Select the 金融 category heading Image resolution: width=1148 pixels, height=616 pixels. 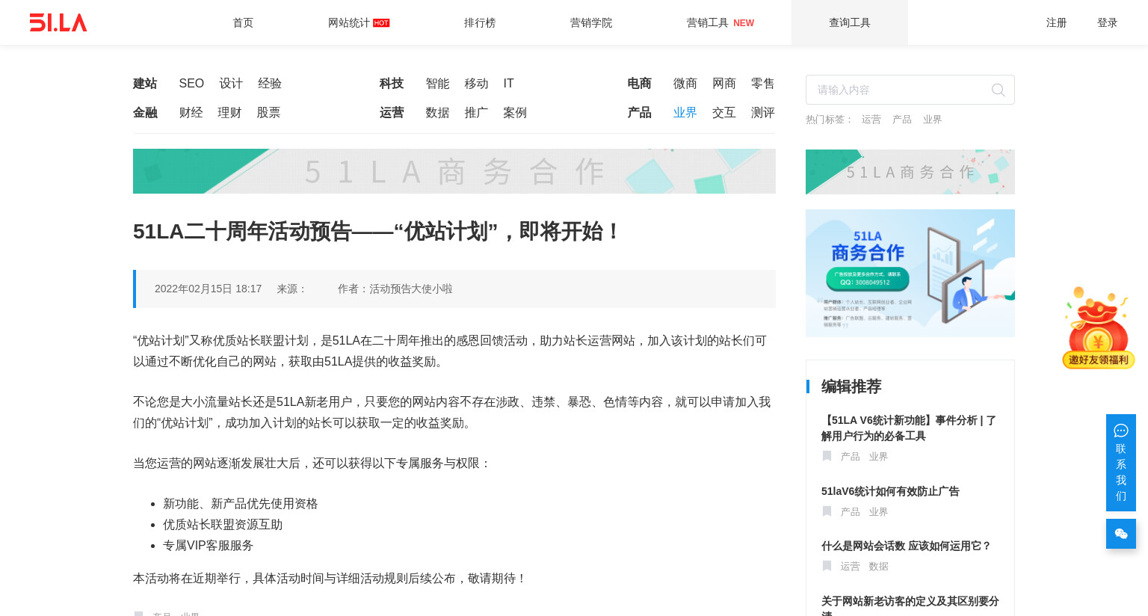[145, 113]
